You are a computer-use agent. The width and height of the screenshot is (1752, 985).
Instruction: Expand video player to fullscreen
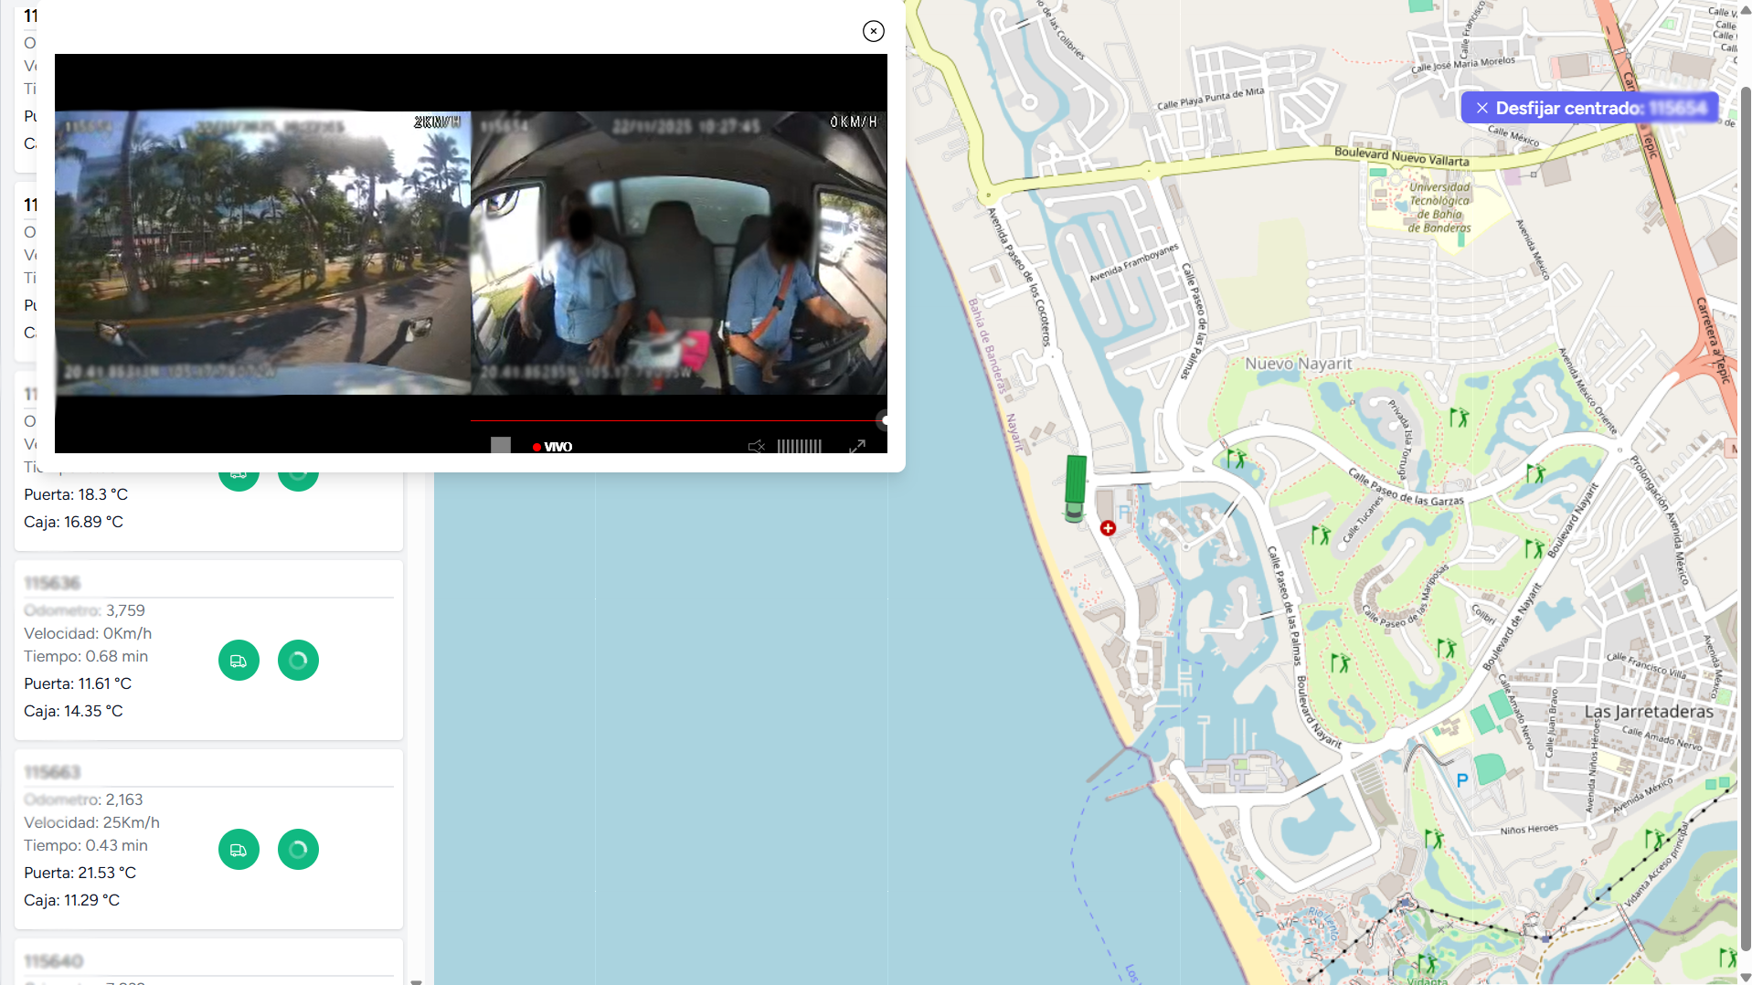856,446
